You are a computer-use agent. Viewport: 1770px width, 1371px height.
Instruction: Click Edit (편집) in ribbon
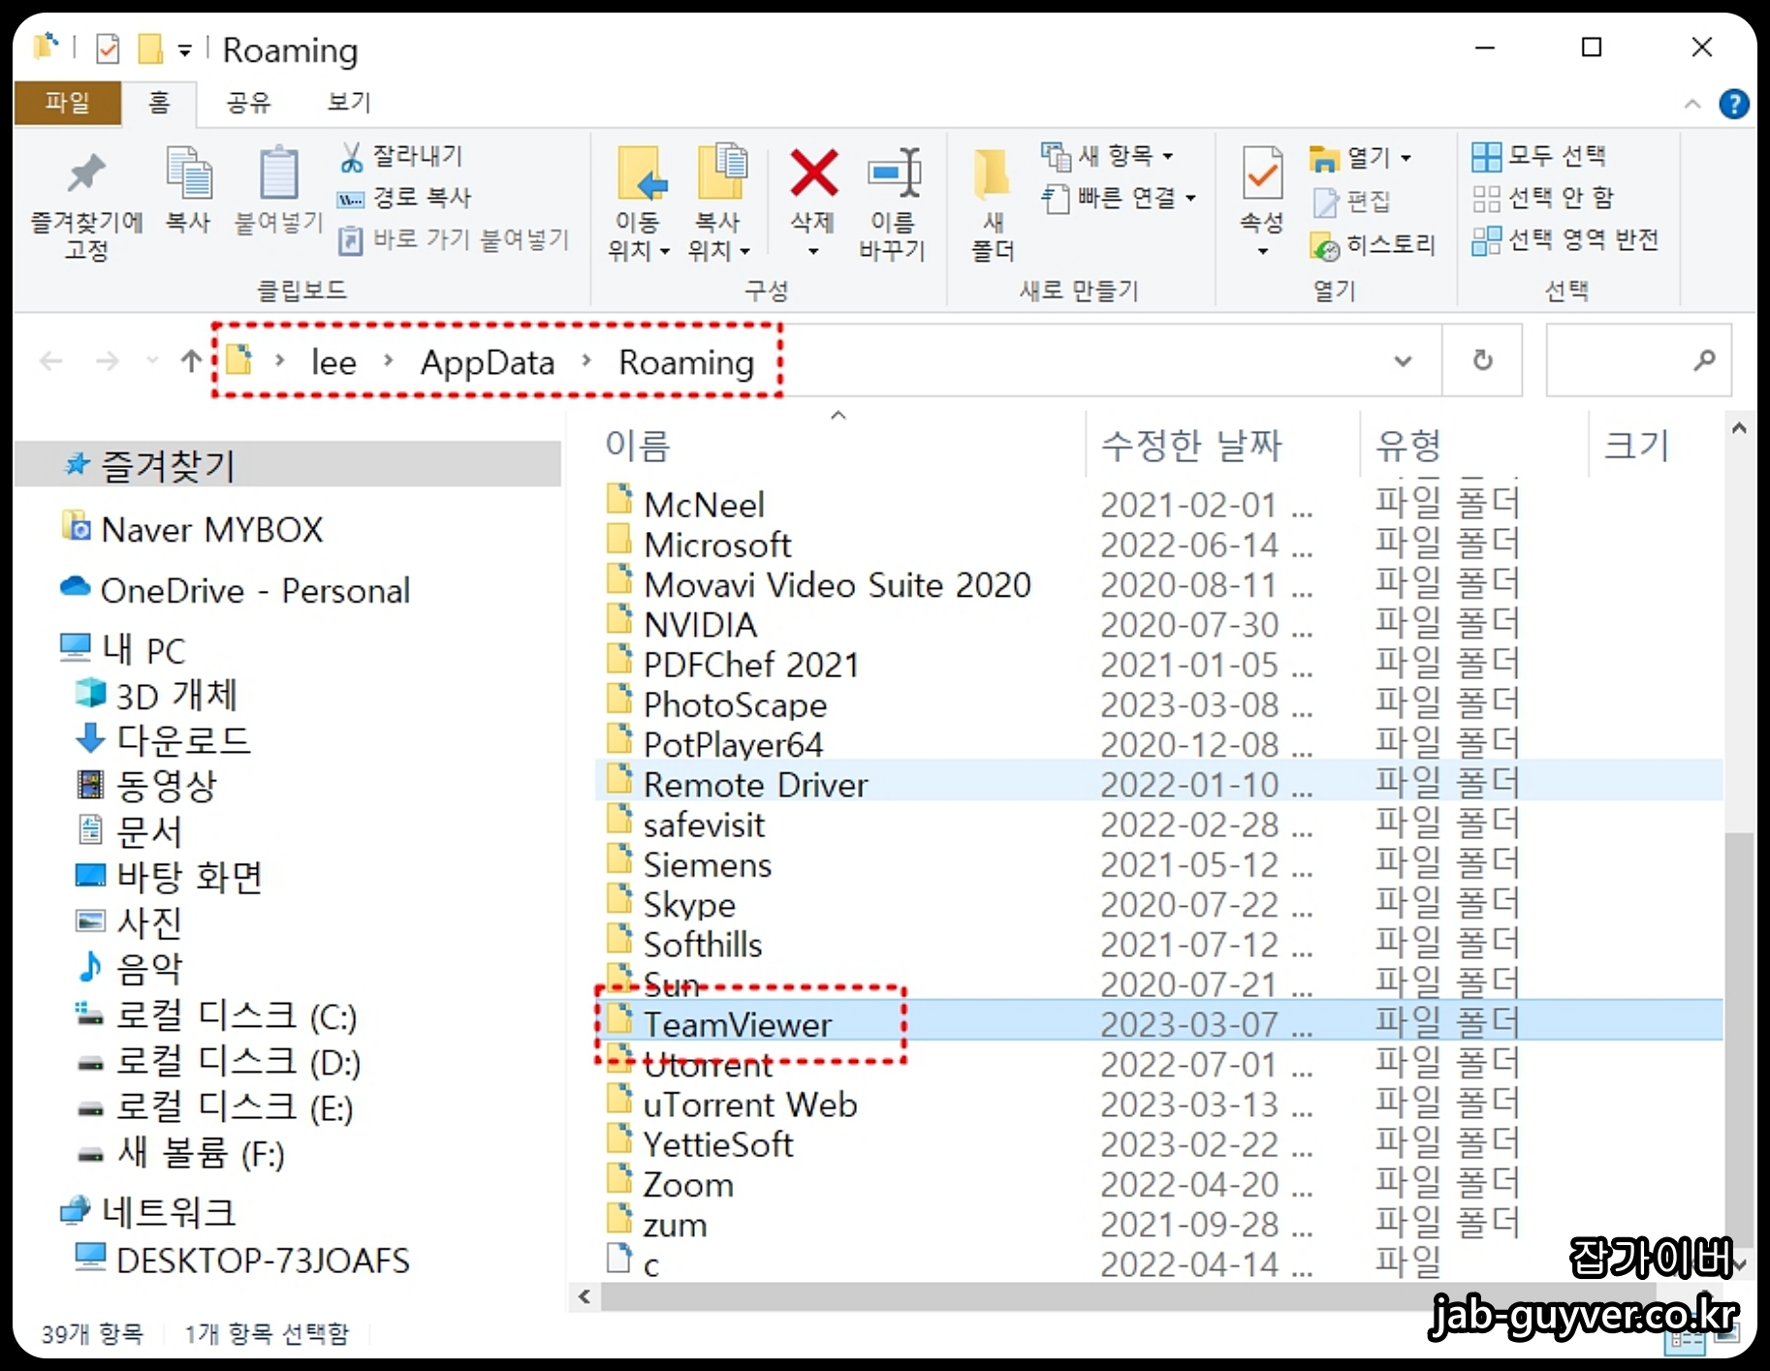pos(1353,202)
